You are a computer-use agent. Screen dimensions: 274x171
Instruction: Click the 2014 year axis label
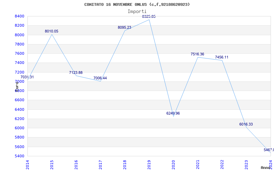28,165
